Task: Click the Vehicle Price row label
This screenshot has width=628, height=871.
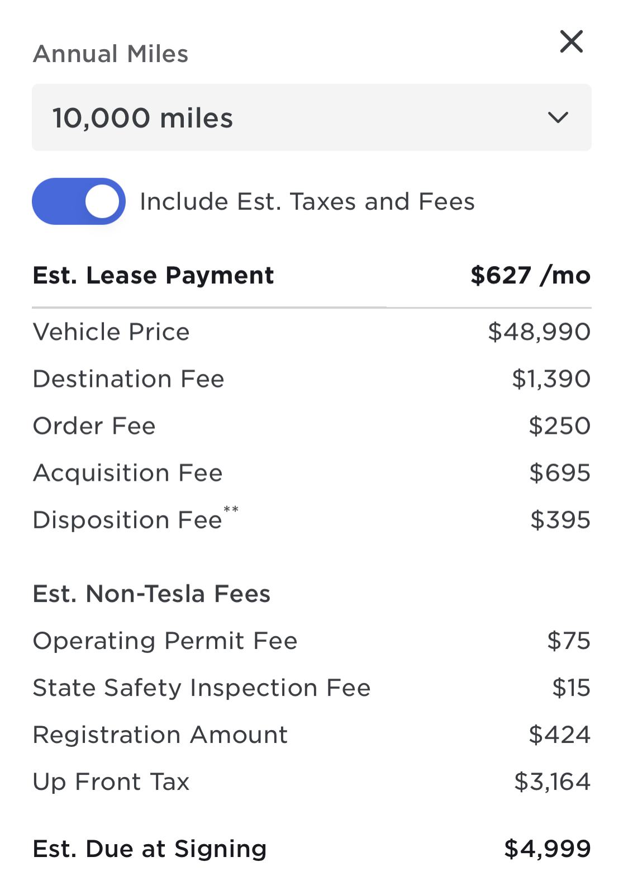Action: 111,332
